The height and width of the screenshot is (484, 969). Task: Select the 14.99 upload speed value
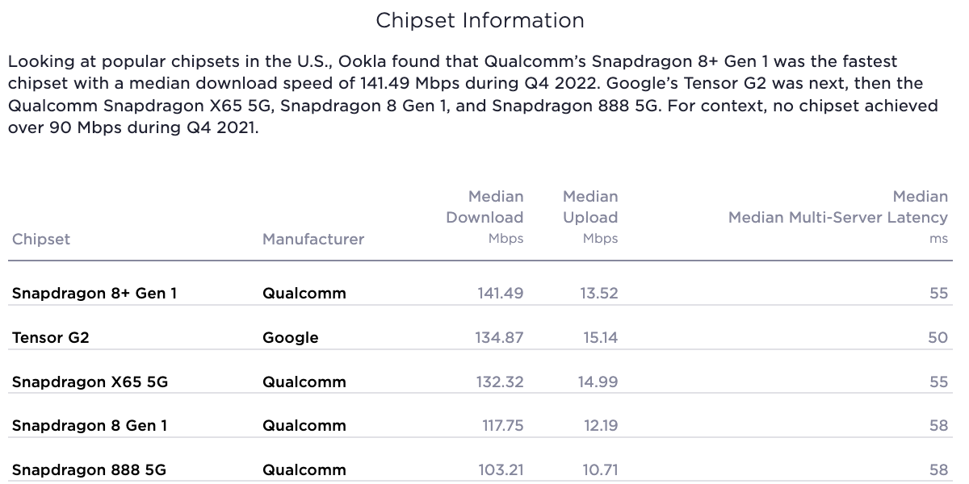coord(598,382)
